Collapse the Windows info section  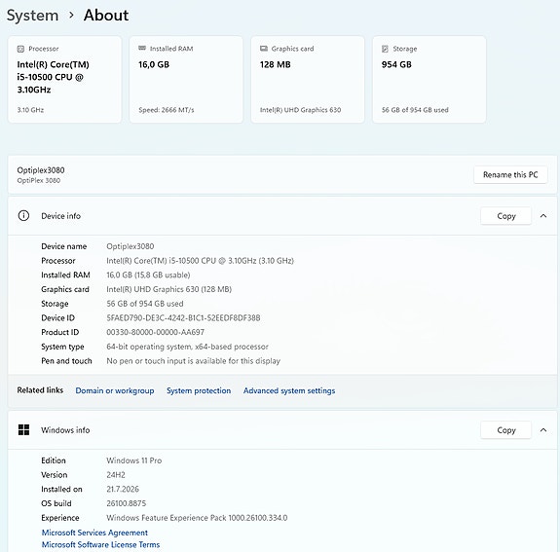click(x=543, y=430)
